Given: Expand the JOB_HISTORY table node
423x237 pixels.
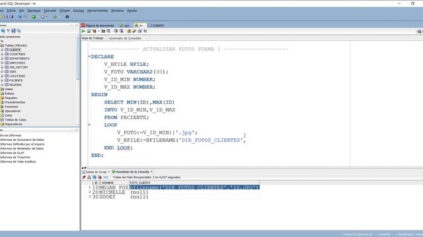Looking at the screenshot, I should [x=2, y=67].
